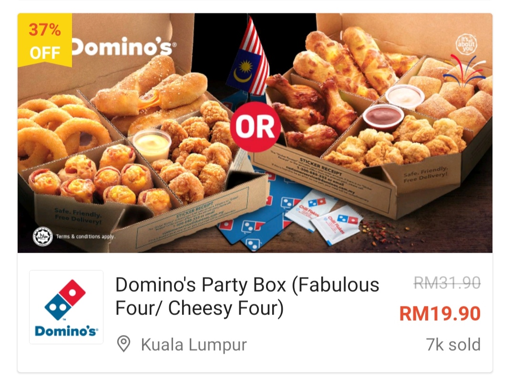Click the crossed-out RM31.90 original price

[x=447, y=283]
